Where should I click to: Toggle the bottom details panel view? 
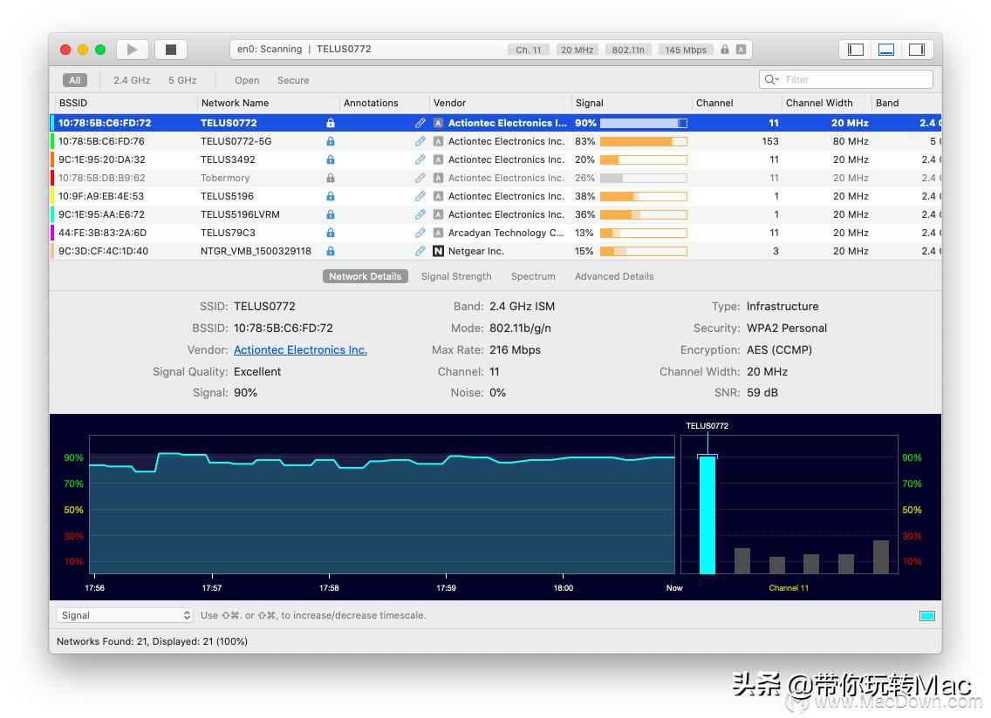886,50
